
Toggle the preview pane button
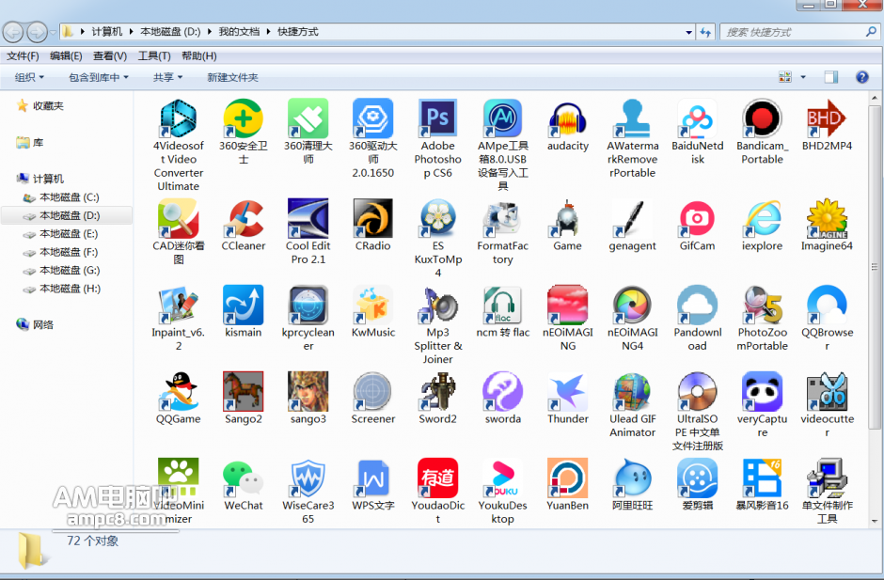click(831, 77)
